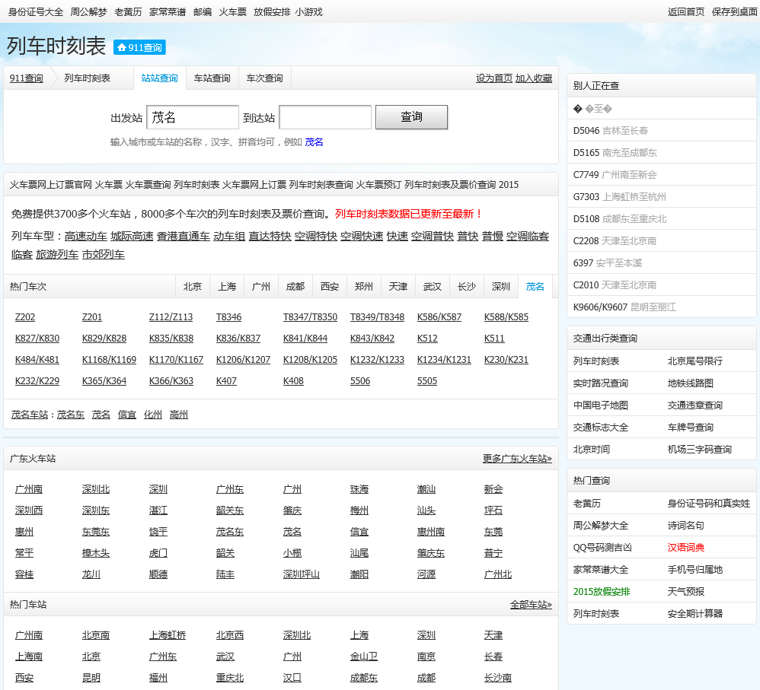Image resolution: width=760 pixels, height=690 pixels.
Task: Click 返回首页 in top bar
Action: [x=686, y=11]
